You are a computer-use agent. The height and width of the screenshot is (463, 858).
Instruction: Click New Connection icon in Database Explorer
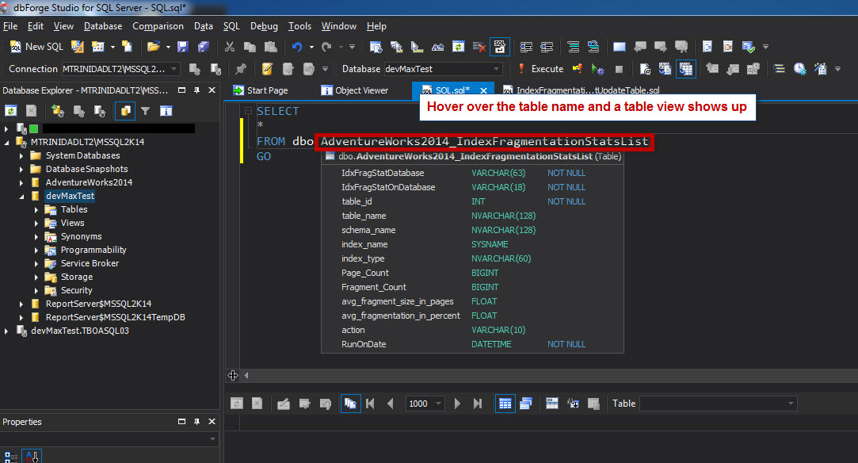(x=58, y=111)
